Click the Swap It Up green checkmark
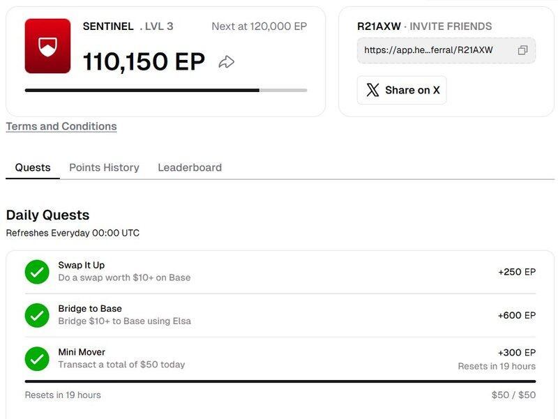Viewport: 558px width, 419px height. [x=37, y=272]
